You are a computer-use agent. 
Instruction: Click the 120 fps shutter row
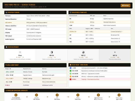[x=99, y=42]
